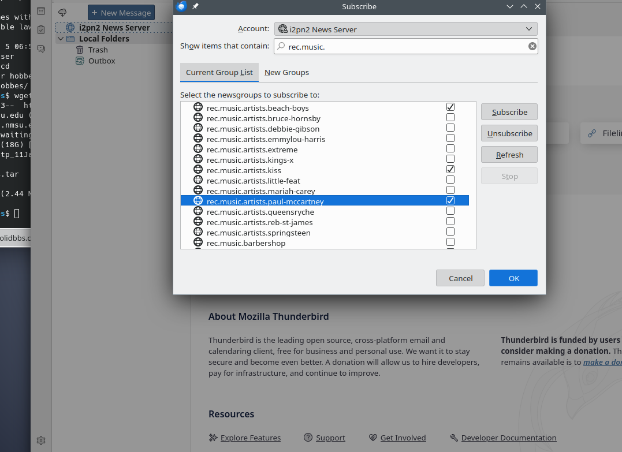
Task: Select the Outbox folder
Action: pos(102,61)
